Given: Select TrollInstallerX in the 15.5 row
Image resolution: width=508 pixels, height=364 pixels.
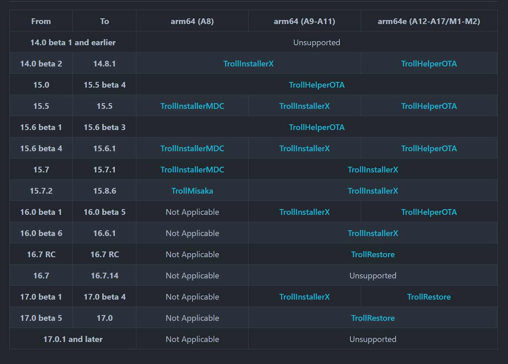Looking at the screenshot, I should click(304, 106).
